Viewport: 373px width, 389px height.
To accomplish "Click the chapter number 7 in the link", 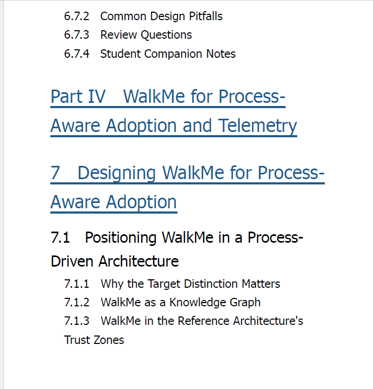I will coord(55,173).
